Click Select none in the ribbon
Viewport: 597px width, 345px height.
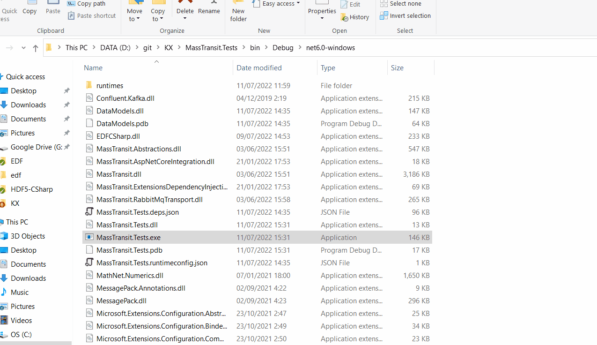pyautogui.click(x=401, y=4)
